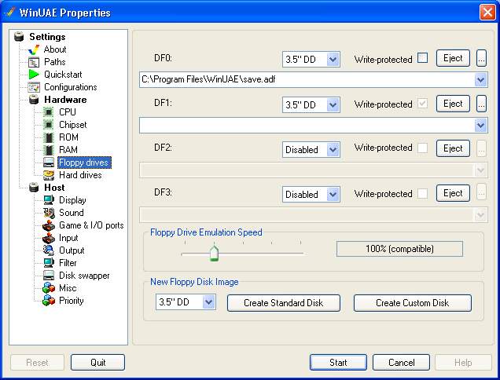Click the floppy drive emulation speed slider
The height and width of the screenshot is (380, 500).
click(x=214, y=252)
